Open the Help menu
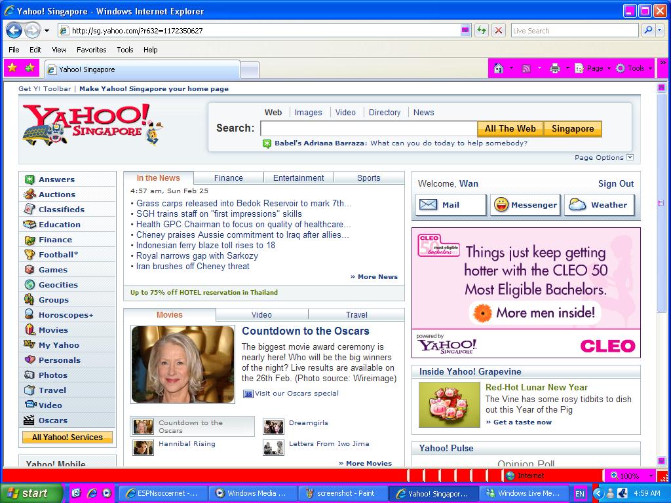671x503 pixels. pos(150,50)
